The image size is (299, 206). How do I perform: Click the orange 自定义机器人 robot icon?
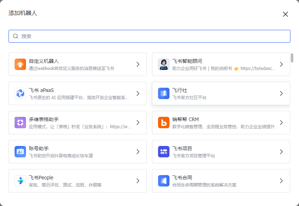(x=20, y=64)
